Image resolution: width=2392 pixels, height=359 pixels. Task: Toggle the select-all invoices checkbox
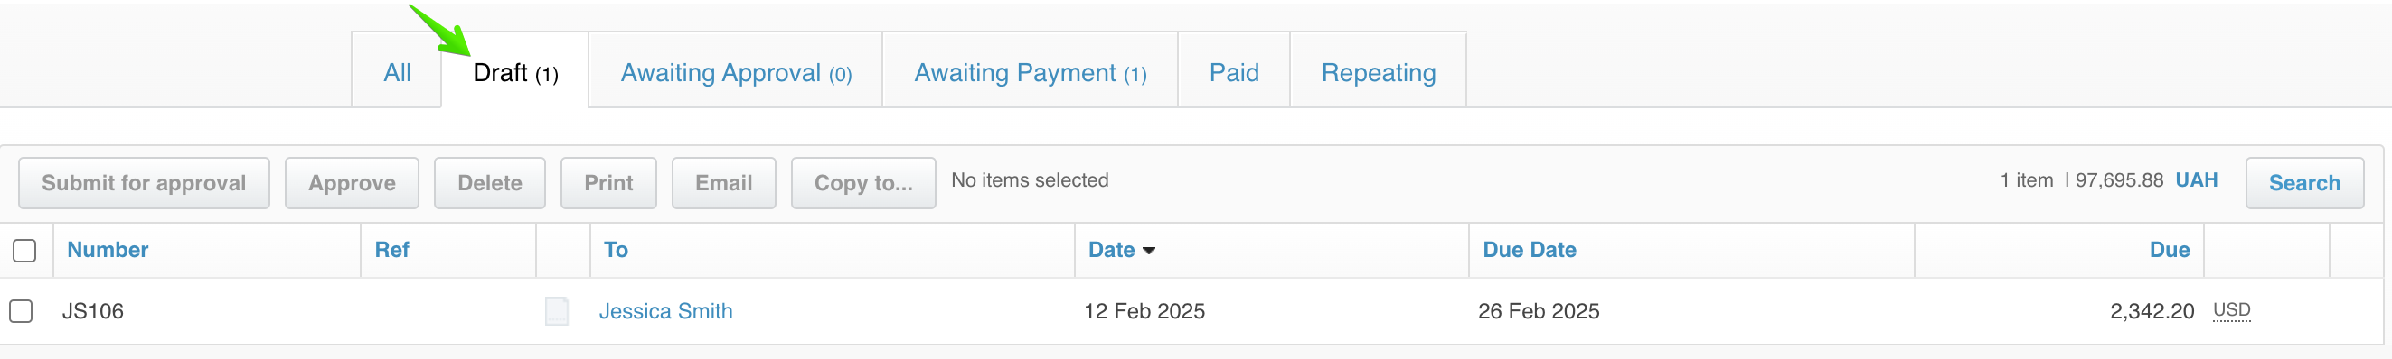point(24,251)
